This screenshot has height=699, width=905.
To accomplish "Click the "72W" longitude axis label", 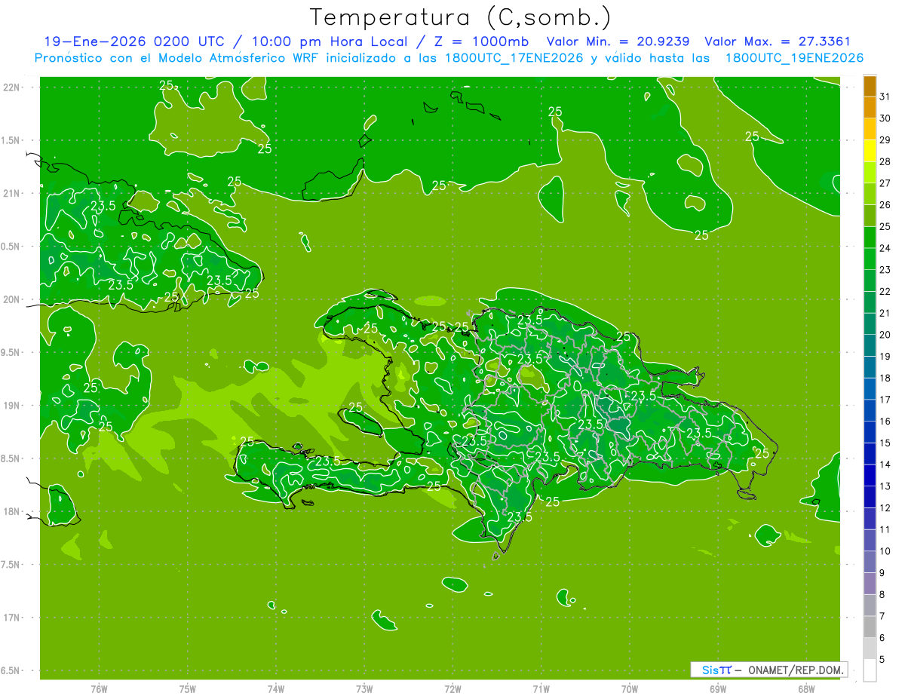I will pos(452,689).
